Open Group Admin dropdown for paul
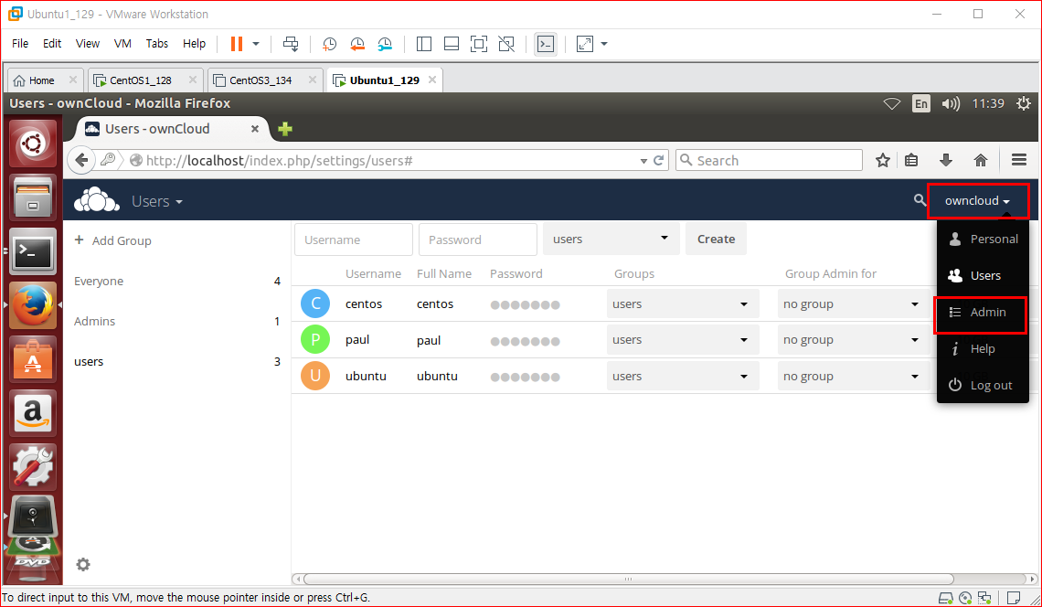Image resolution: width=1042 pixels, height=607 pixels. pos(854,340)
